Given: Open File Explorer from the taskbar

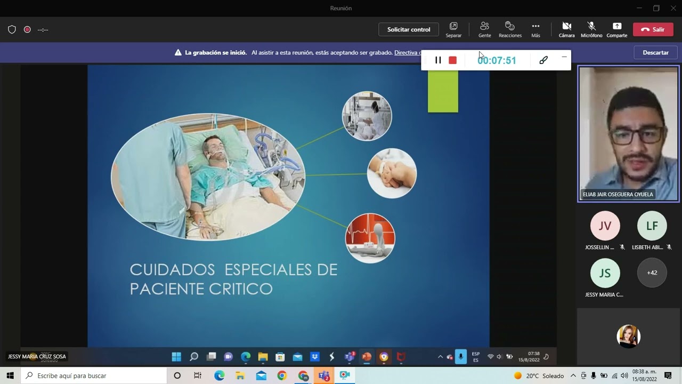Looking at the screenshot, I should click(240, 375).
